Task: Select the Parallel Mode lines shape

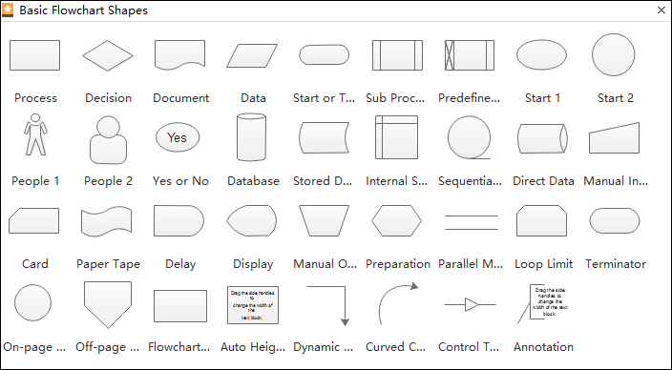Action: (x=472, y=223)
